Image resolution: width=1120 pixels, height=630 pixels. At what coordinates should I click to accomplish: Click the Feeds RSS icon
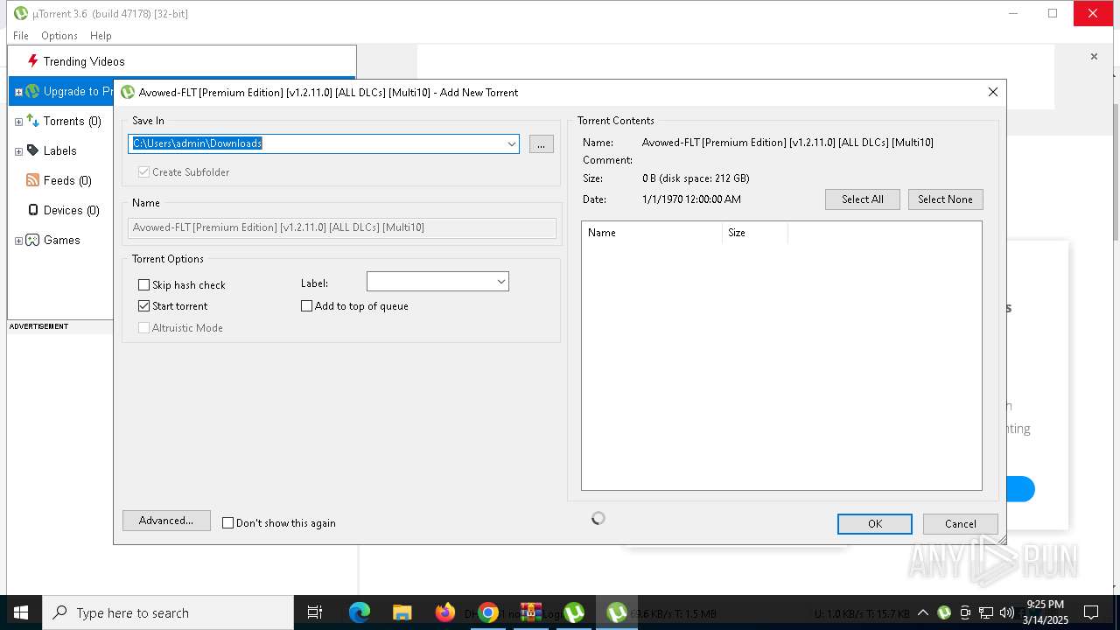pyautogui.click(x=33, y=180)
